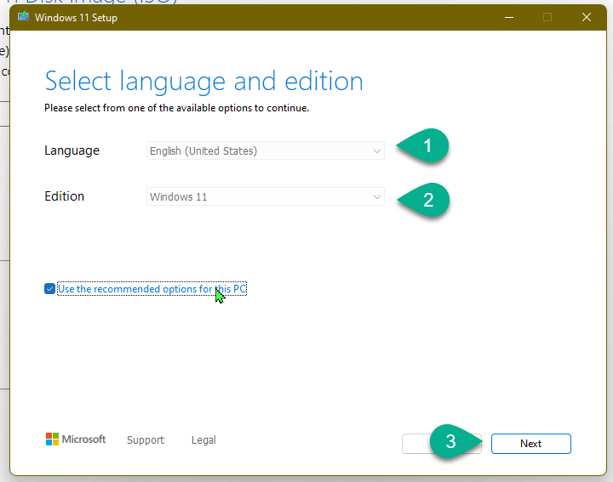Image resolution: width=613 pixels, height=482 pixels.
Task: Click the 'Please select from one of the available options' text
Action: click(x=176, y=108)
